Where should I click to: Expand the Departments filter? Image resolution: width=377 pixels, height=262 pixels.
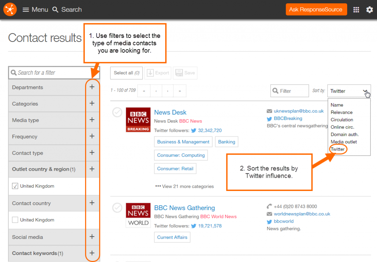click(92, 87)
